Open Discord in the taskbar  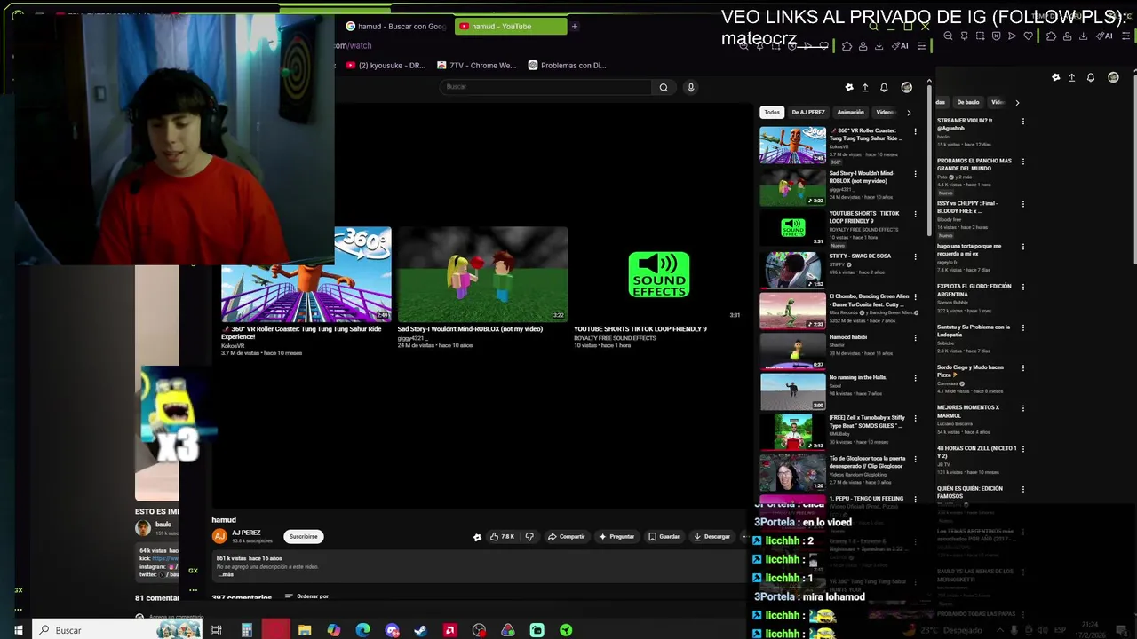coord(392,630)
